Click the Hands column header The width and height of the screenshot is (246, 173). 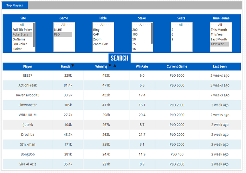tap(65, 66)
